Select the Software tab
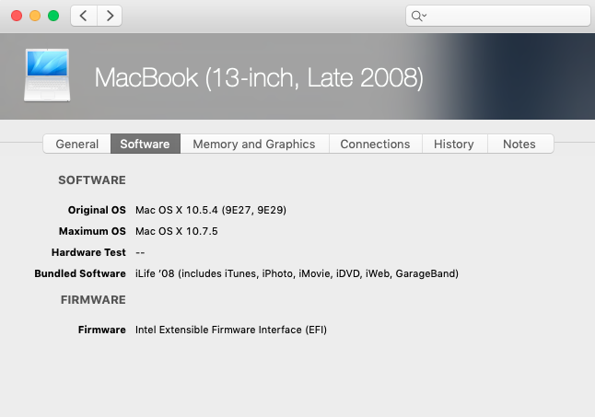The width and height of the screenshot is (595, 417). pyautogui.click(x=145, y=144)
